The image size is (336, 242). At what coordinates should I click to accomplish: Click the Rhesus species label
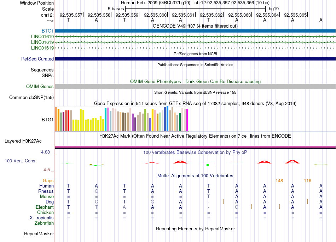pyautogui.click(x=46, y=191)
